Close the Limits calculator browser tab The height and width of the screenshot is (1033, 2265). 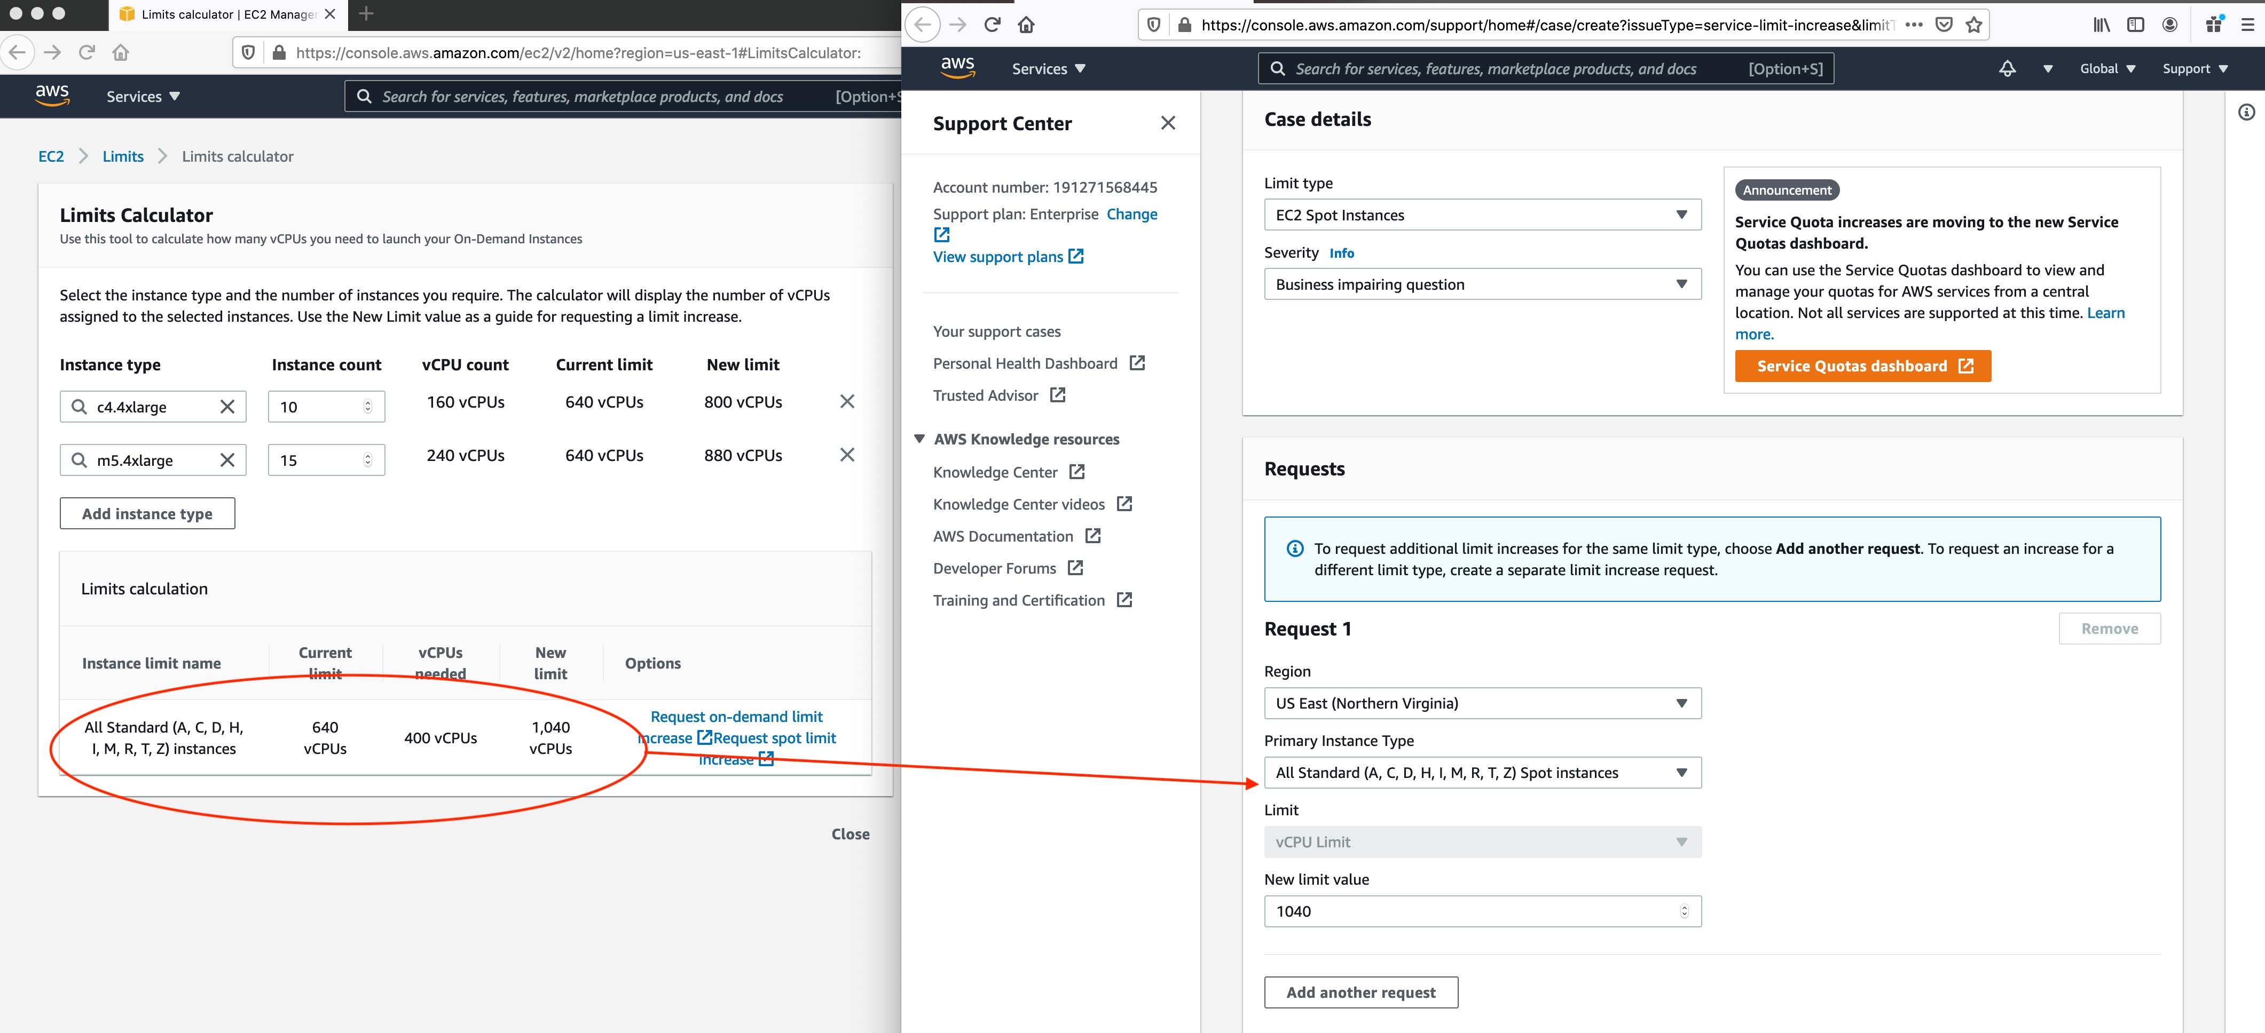[x=330, y=14]
